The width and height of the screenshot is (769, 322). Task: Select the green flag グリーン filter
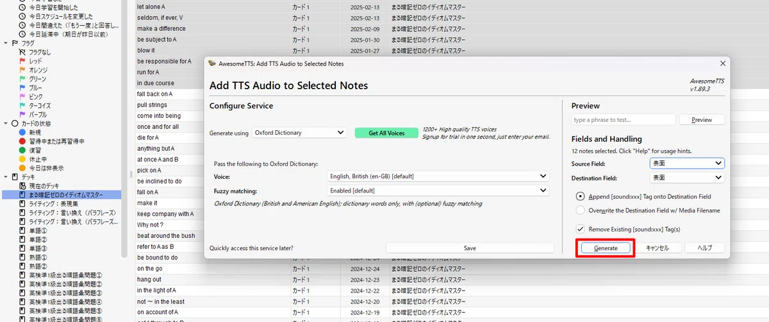coord(33,79)
